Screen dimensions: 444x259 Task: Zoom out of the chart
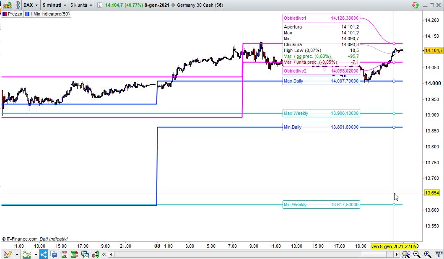click(416, 254)
